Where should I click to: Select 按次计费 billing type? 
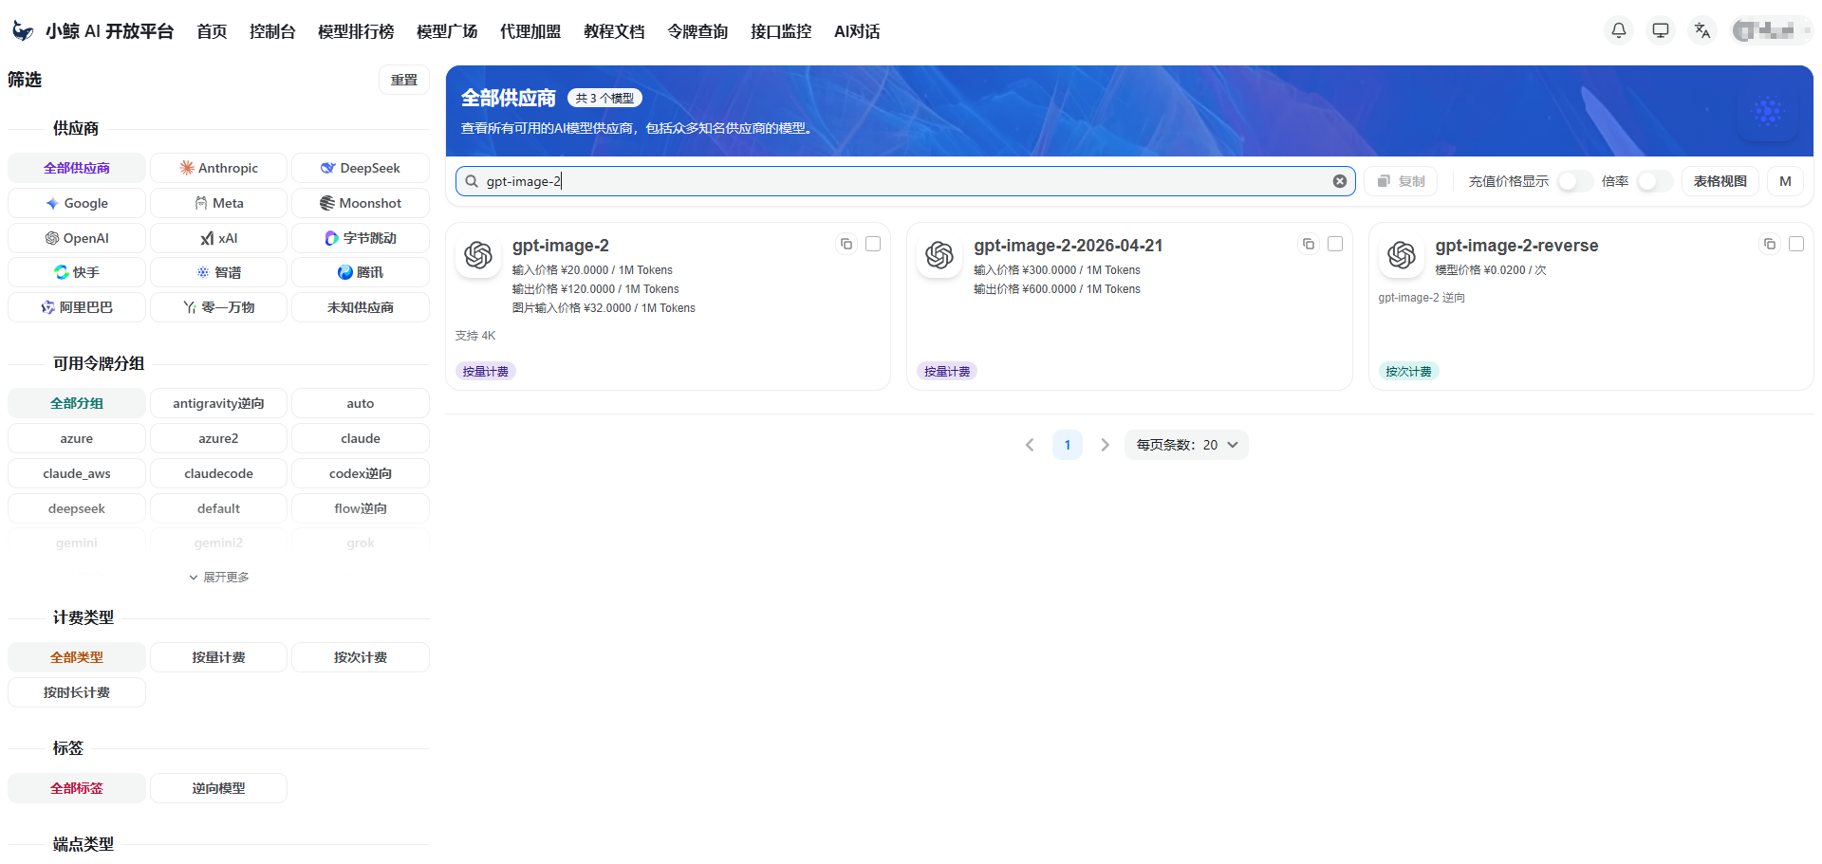point(361,657)
